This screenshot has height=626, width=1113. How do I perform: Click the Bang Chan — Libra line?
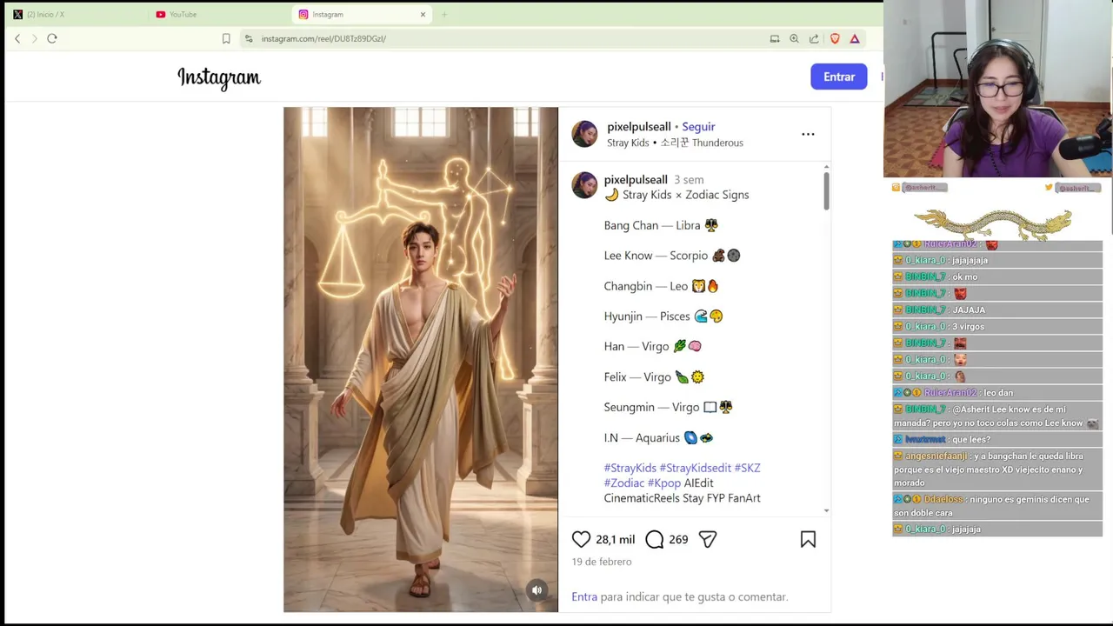click(x=661, y=225)
